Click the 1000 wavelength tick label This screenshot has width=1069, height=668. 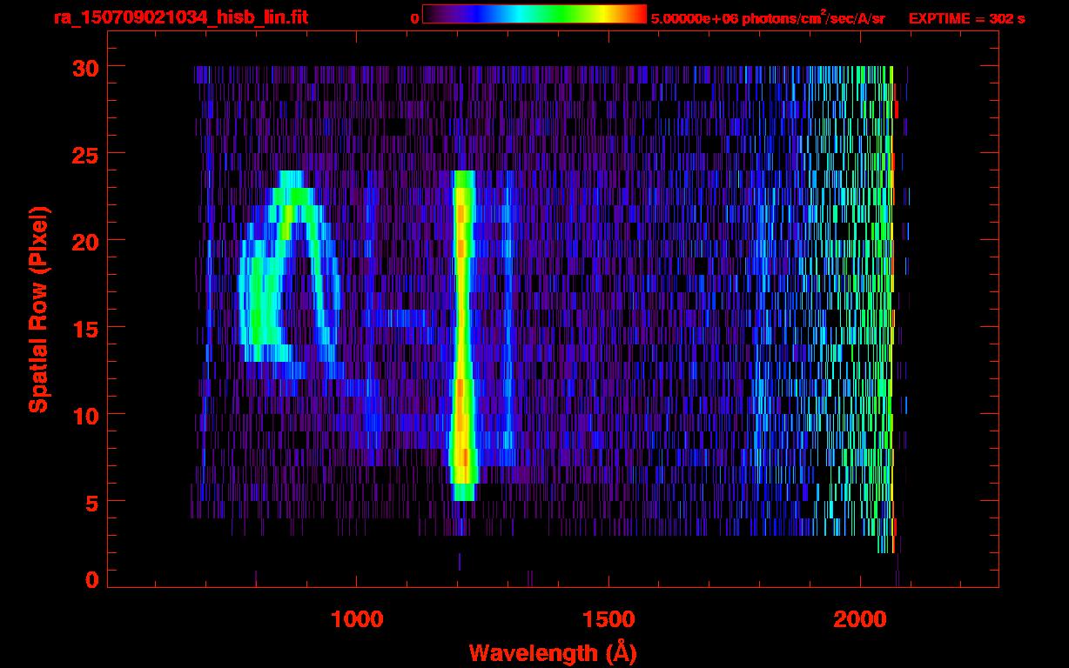click(357, 619)
